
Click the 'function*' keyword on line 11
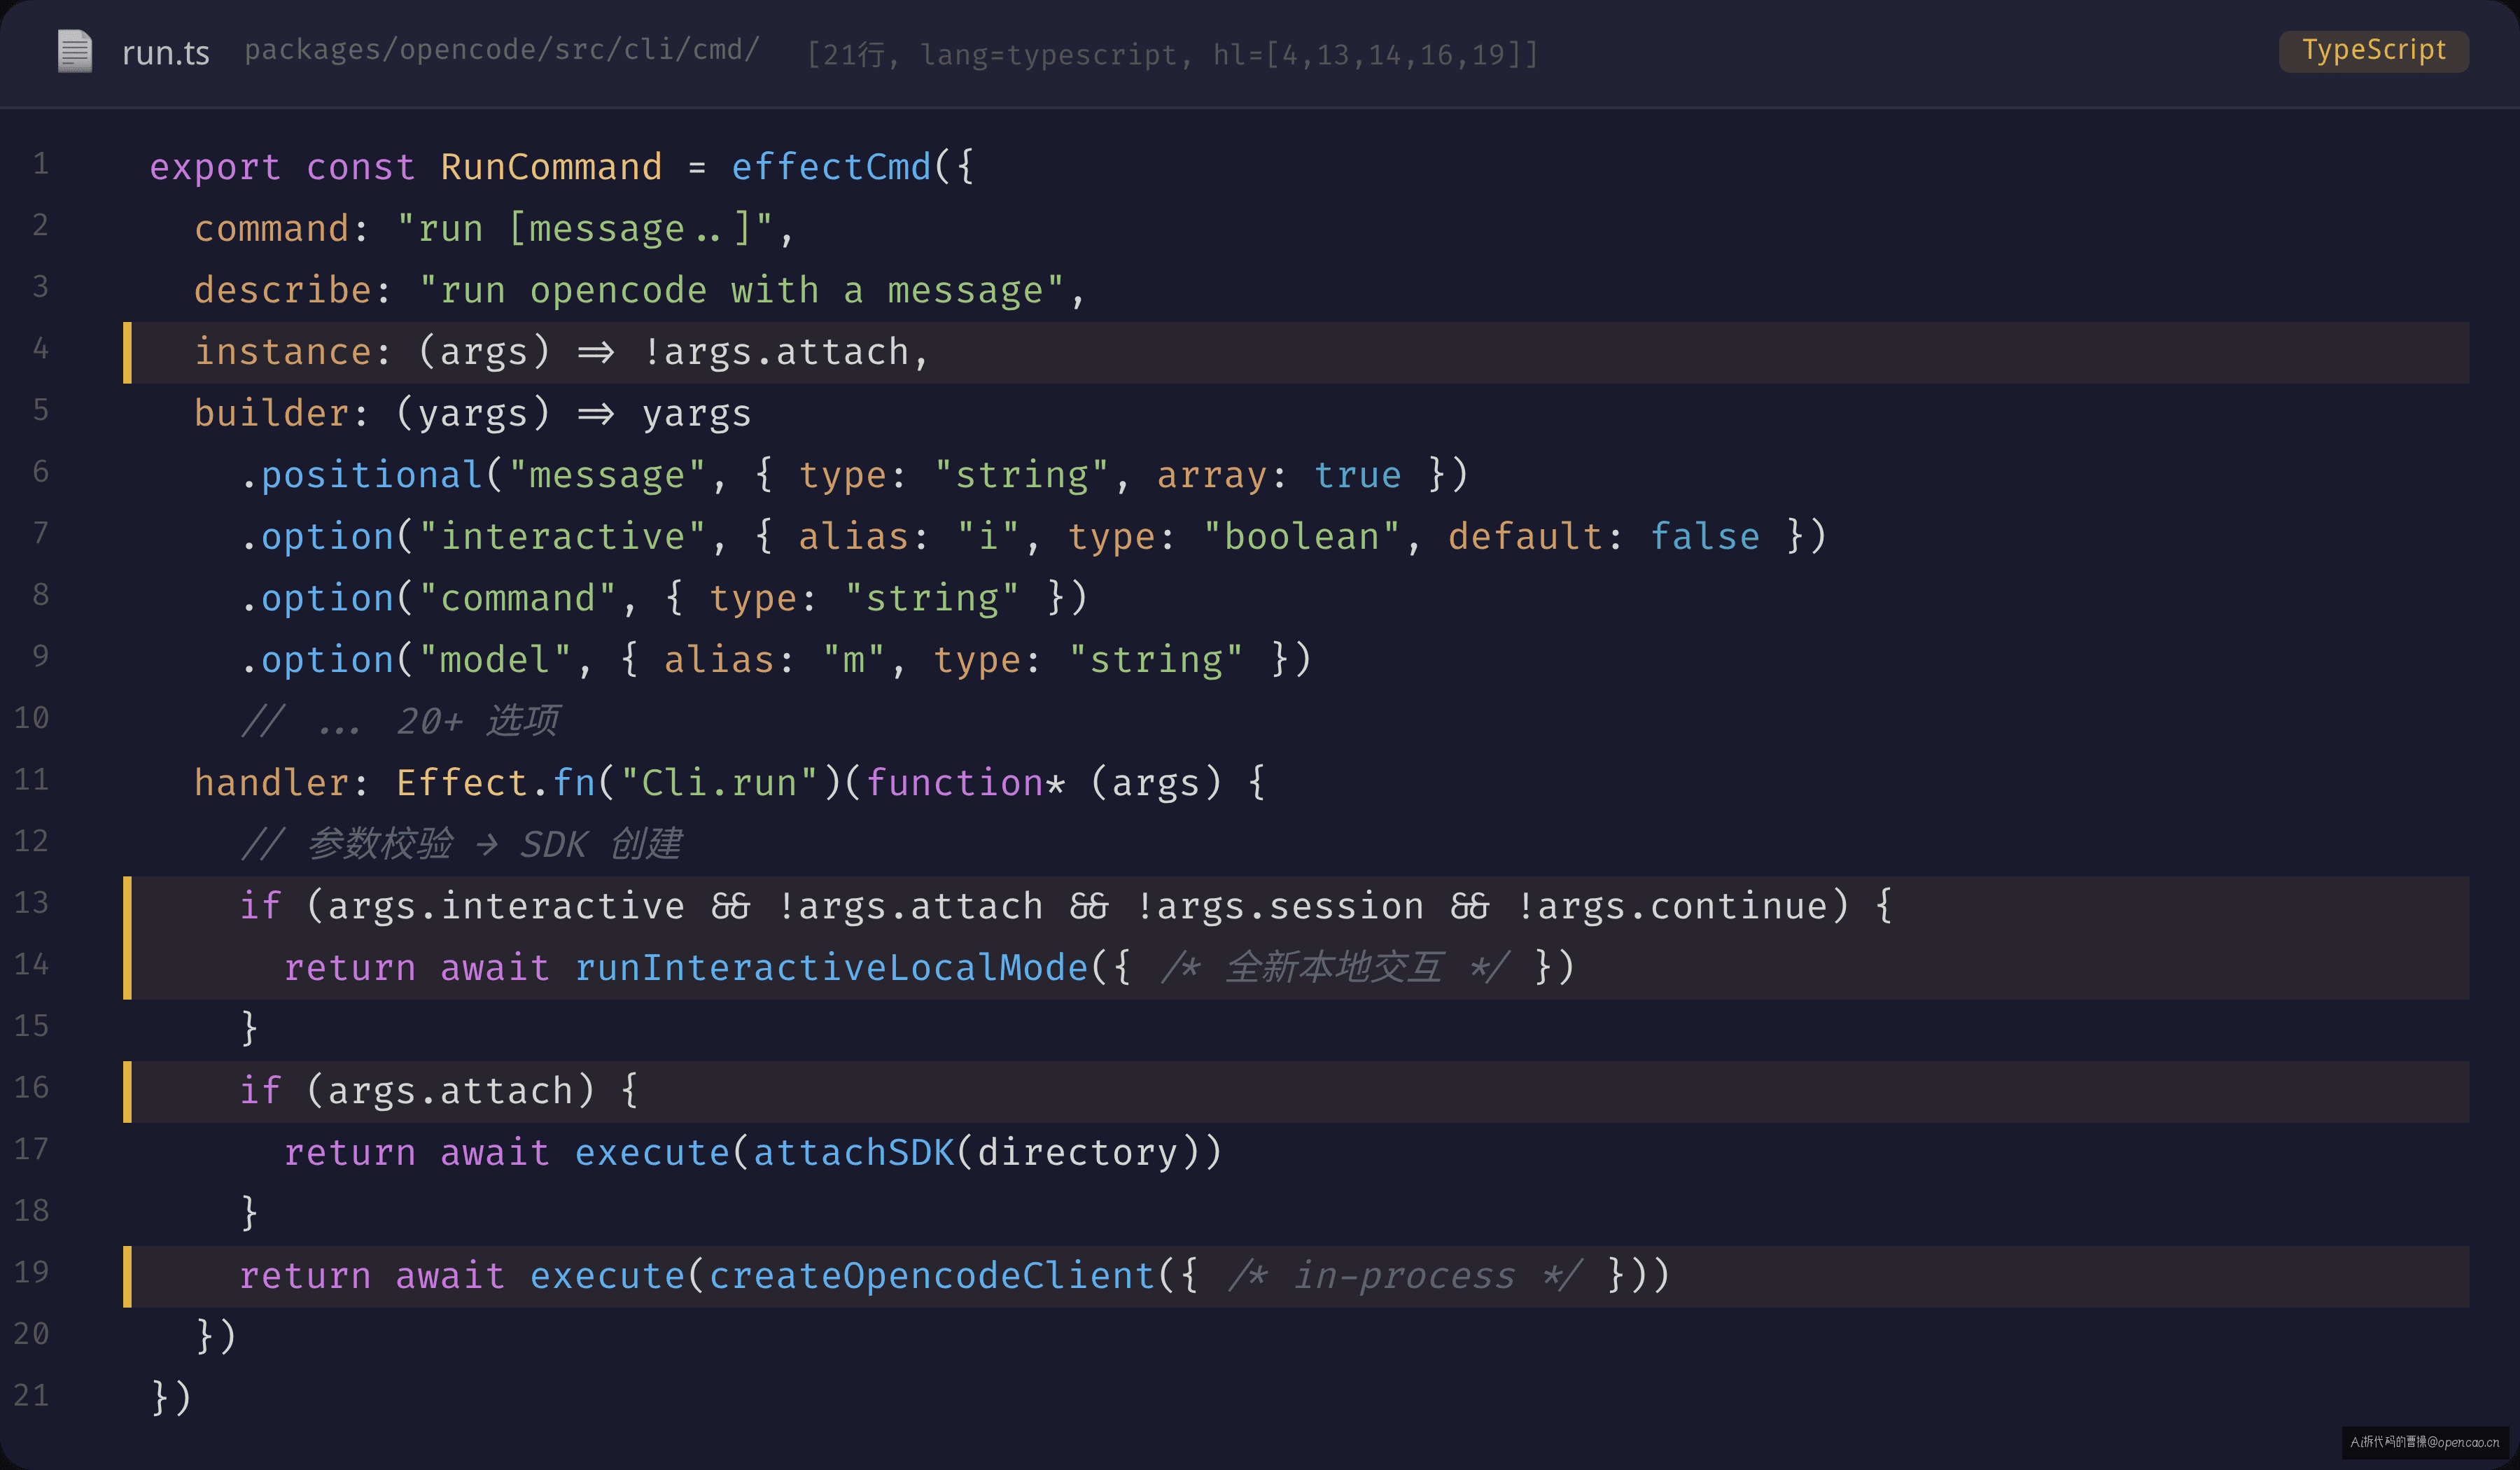pos(965,783)
